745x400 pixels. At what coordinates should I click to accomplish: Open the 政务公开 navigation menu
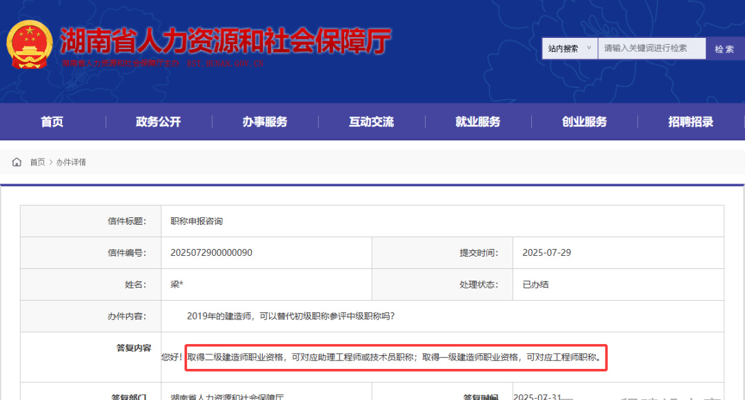coord(158,122)
